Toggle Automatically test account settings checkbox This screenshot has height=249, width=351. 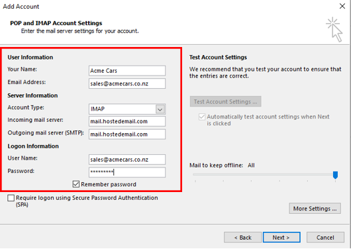point(202,117)
